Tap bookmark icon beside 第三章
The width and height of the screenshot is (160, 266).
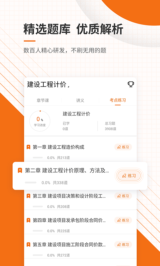click(28, 196)
